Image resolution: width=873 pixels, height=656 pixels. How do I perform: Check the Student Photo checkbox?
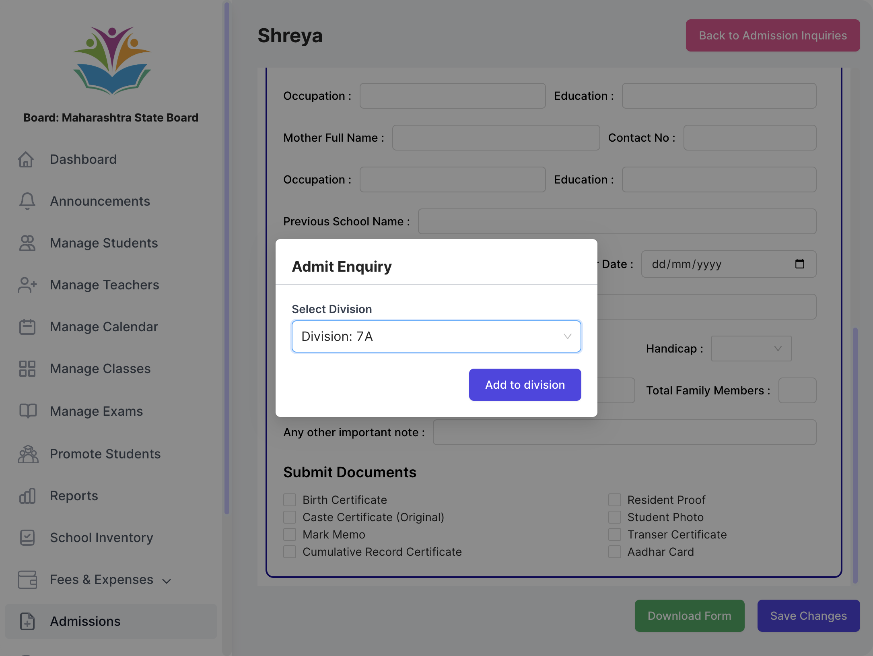tap(614, 517)
